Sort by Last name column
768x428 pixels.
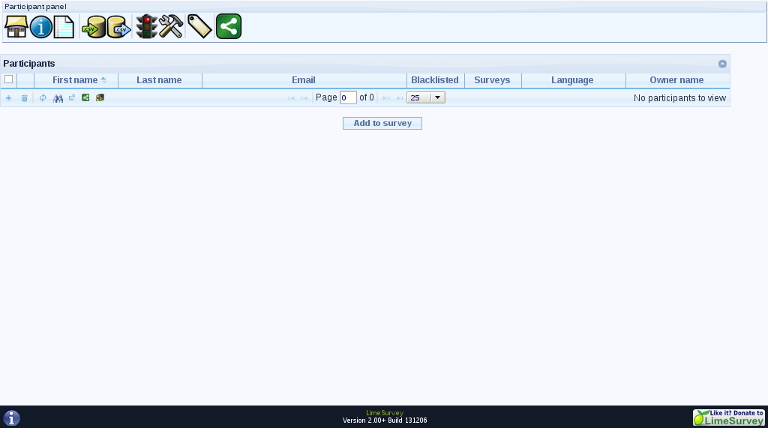[159, 79]
